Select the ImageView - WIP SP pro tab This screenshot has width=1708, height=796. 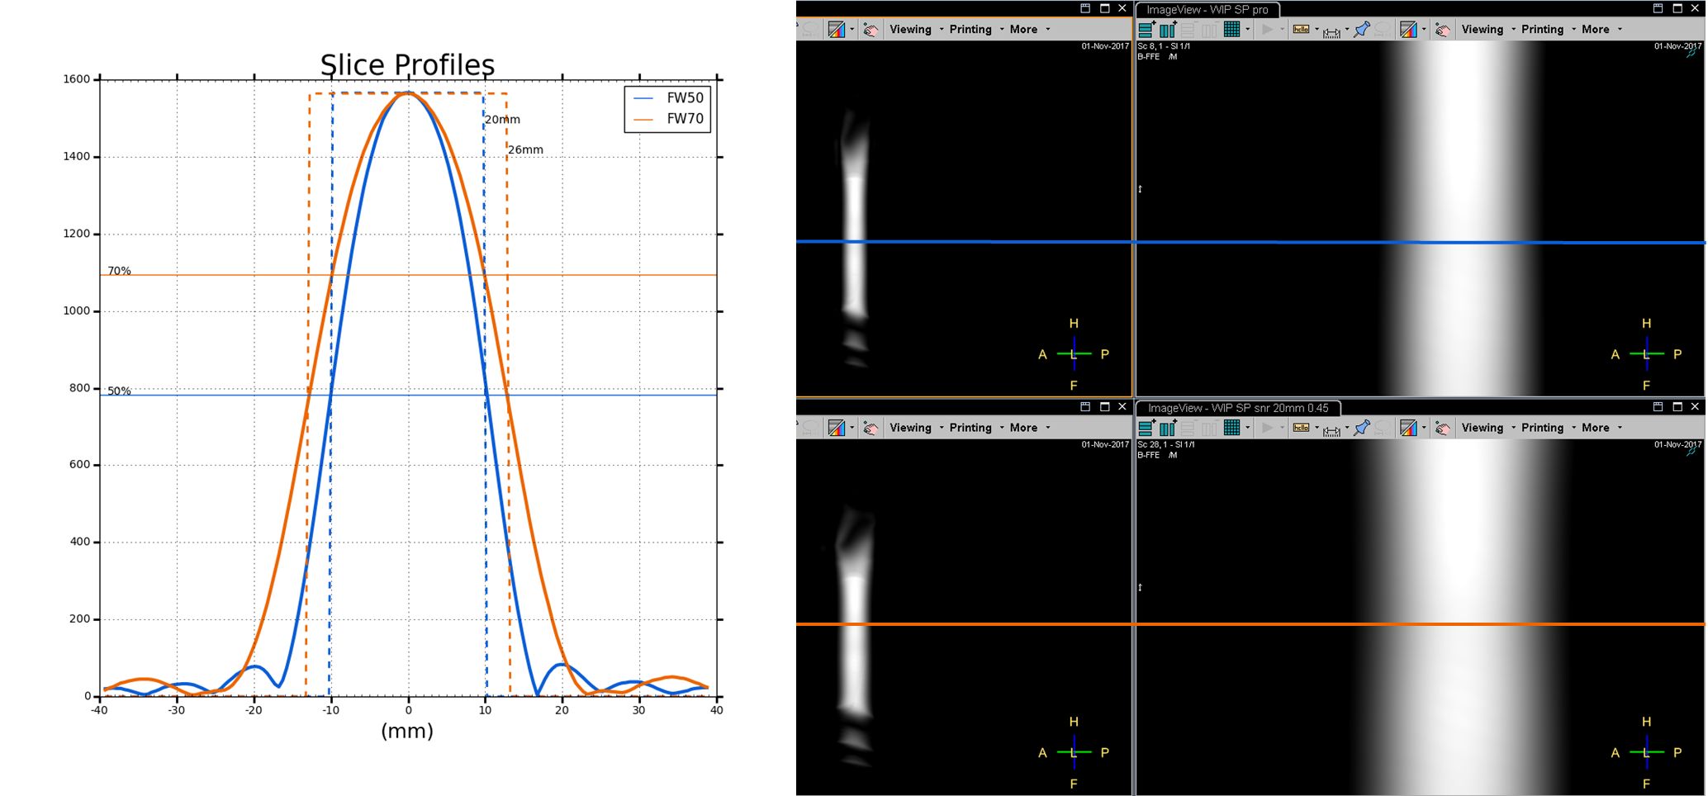[x=1207, y=10]
